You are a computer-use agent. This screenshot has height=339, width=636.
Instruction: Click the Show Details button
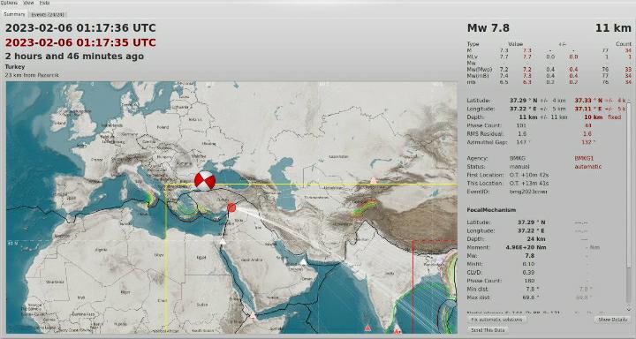coord(613,320)
